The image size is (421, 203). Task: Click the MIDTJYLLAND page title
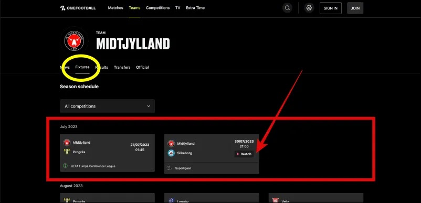click(x=133, y=44)
